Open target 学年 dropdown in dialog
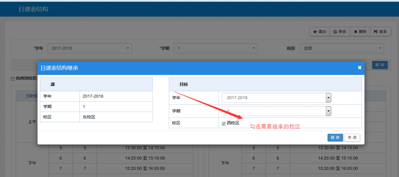The height and width of the screenshot is (177, 399). point(276,97)
